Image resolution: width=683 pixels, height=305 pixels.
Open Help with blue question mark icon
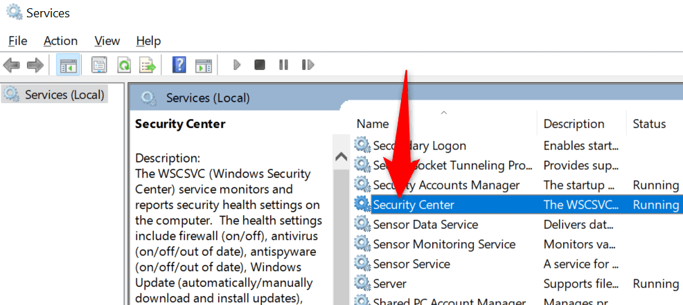179,65
